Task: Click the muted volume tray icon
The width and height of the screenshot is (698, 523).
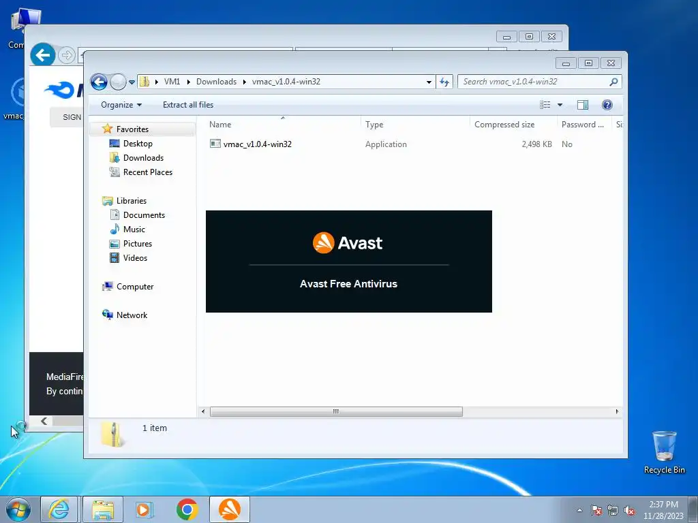Action: tap(629, 511)
